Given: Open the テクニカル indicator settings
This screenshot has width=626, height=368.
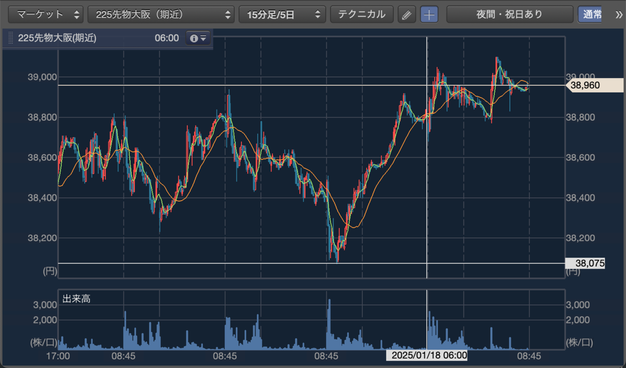Looking at the screenshot, I should (x=362, y=14).
